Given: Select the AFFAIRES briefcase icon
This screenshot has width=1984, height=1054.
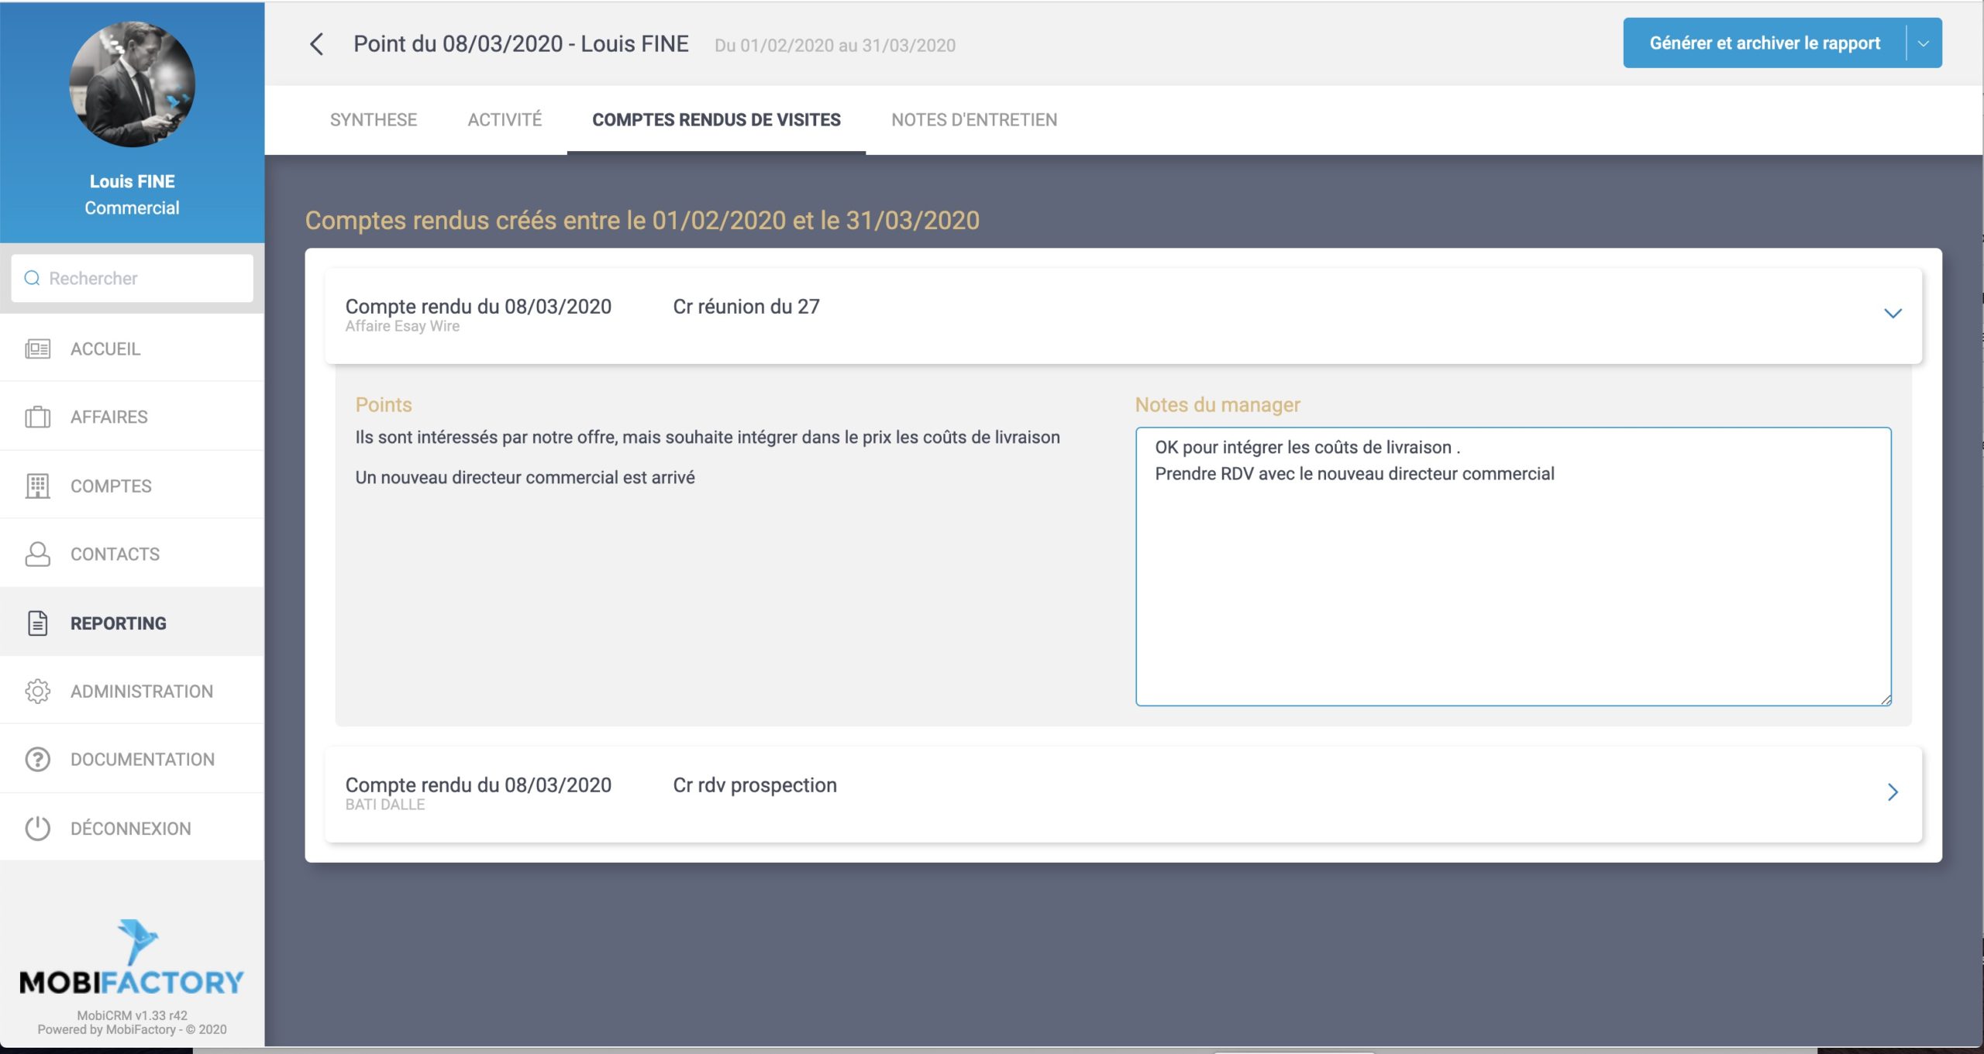Looking at the screenshot, I should 38,416.
